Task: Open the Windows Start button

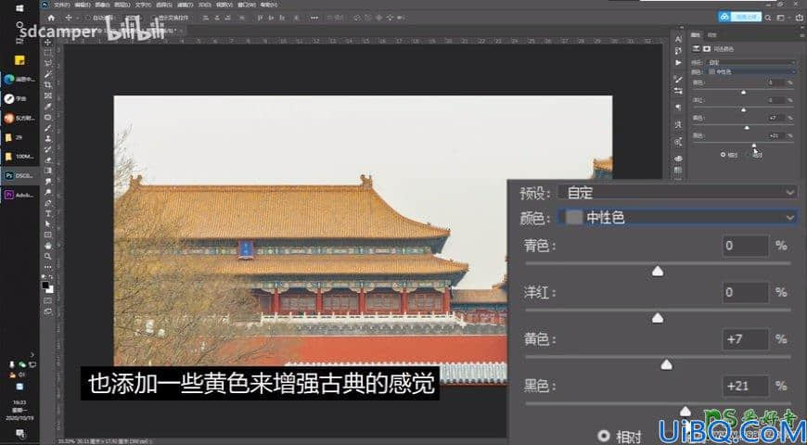Action: (19, 8)
